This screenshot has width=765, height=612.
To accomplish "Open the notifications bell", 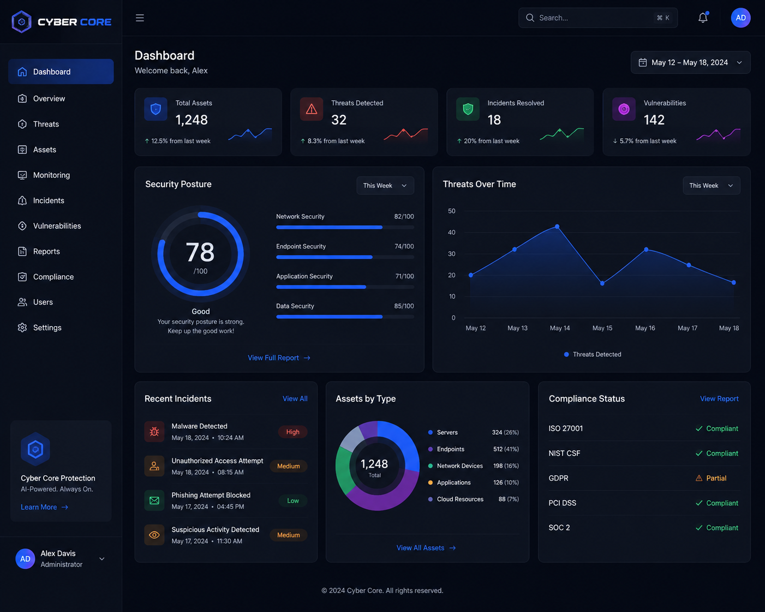I will click(703, 18).
